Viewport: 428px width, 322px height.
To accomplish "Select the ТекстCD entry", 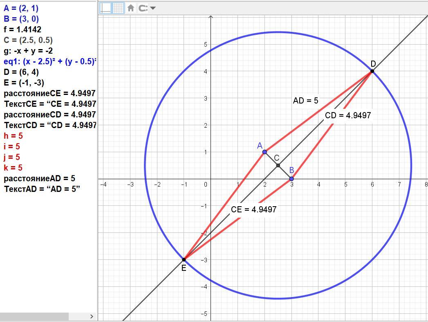I will pyautogui.click(x=50, y=125).
